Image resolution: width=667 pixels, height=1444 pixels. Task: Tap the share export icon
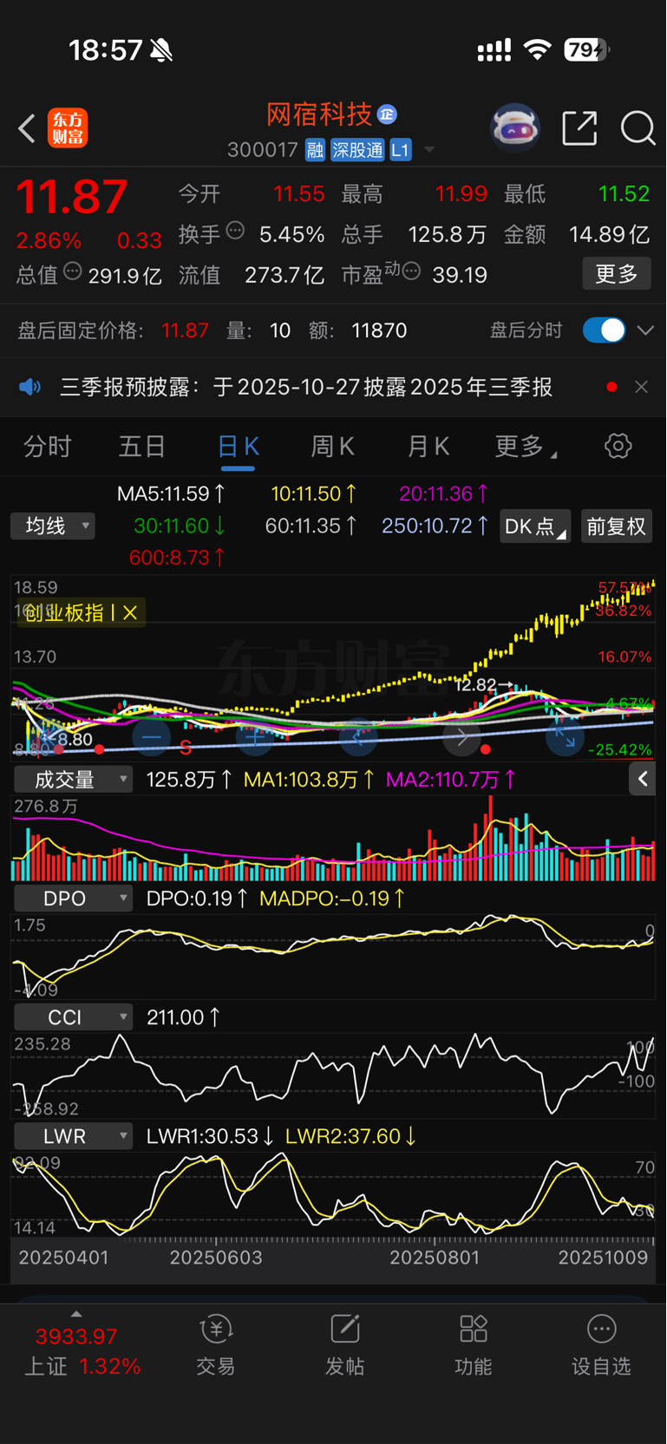click(x=579, y=128)
